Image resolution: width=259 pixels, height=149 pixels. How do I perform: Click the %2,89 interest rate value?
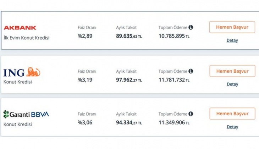coord(85,36)
